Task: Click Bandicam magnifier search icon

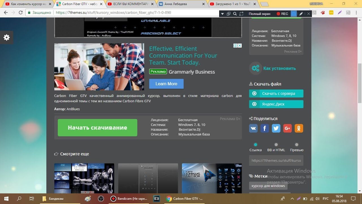Action: (x=235, y=14)
